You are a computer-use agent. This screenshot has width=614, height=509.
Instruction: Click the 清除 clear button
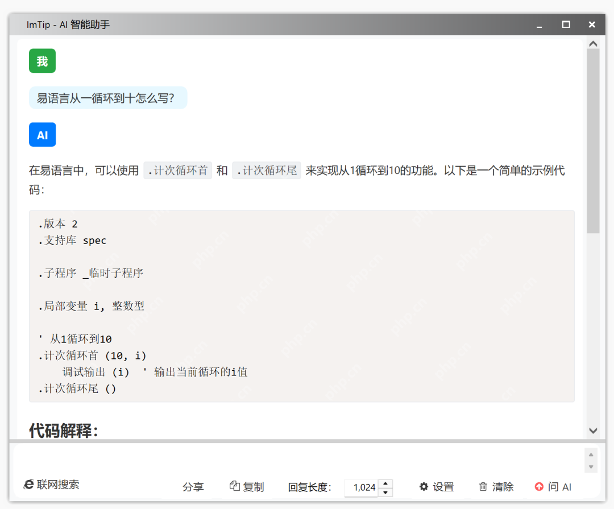(x=503, y=487)
